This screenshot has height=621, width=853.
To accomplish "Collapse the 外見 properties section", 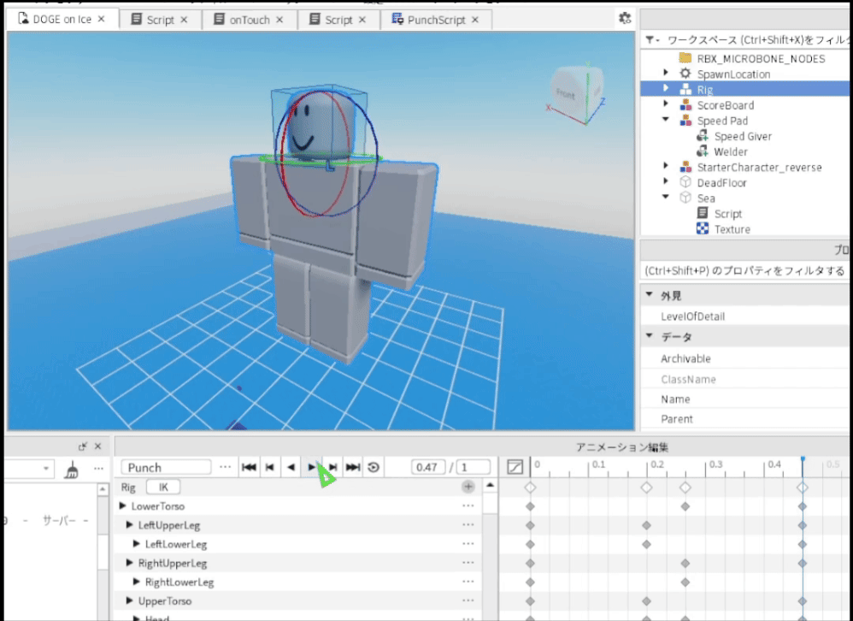I will point(649,294).
